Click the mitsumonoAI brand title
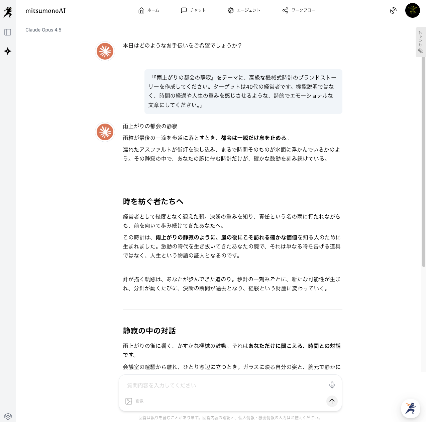426x422 pixels. pyautogui.click(x=45, y=11)
